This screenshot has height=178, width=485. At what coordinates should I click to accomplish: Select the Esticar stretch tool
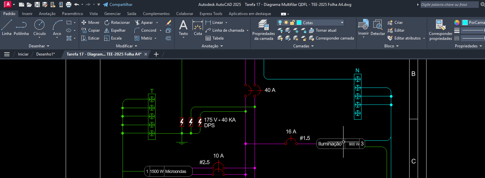click(84, 38)
